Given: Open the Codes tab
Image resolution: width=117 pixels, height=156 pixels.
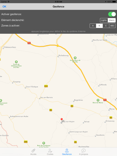Looking at the screenshot, I should click(50, 152).
